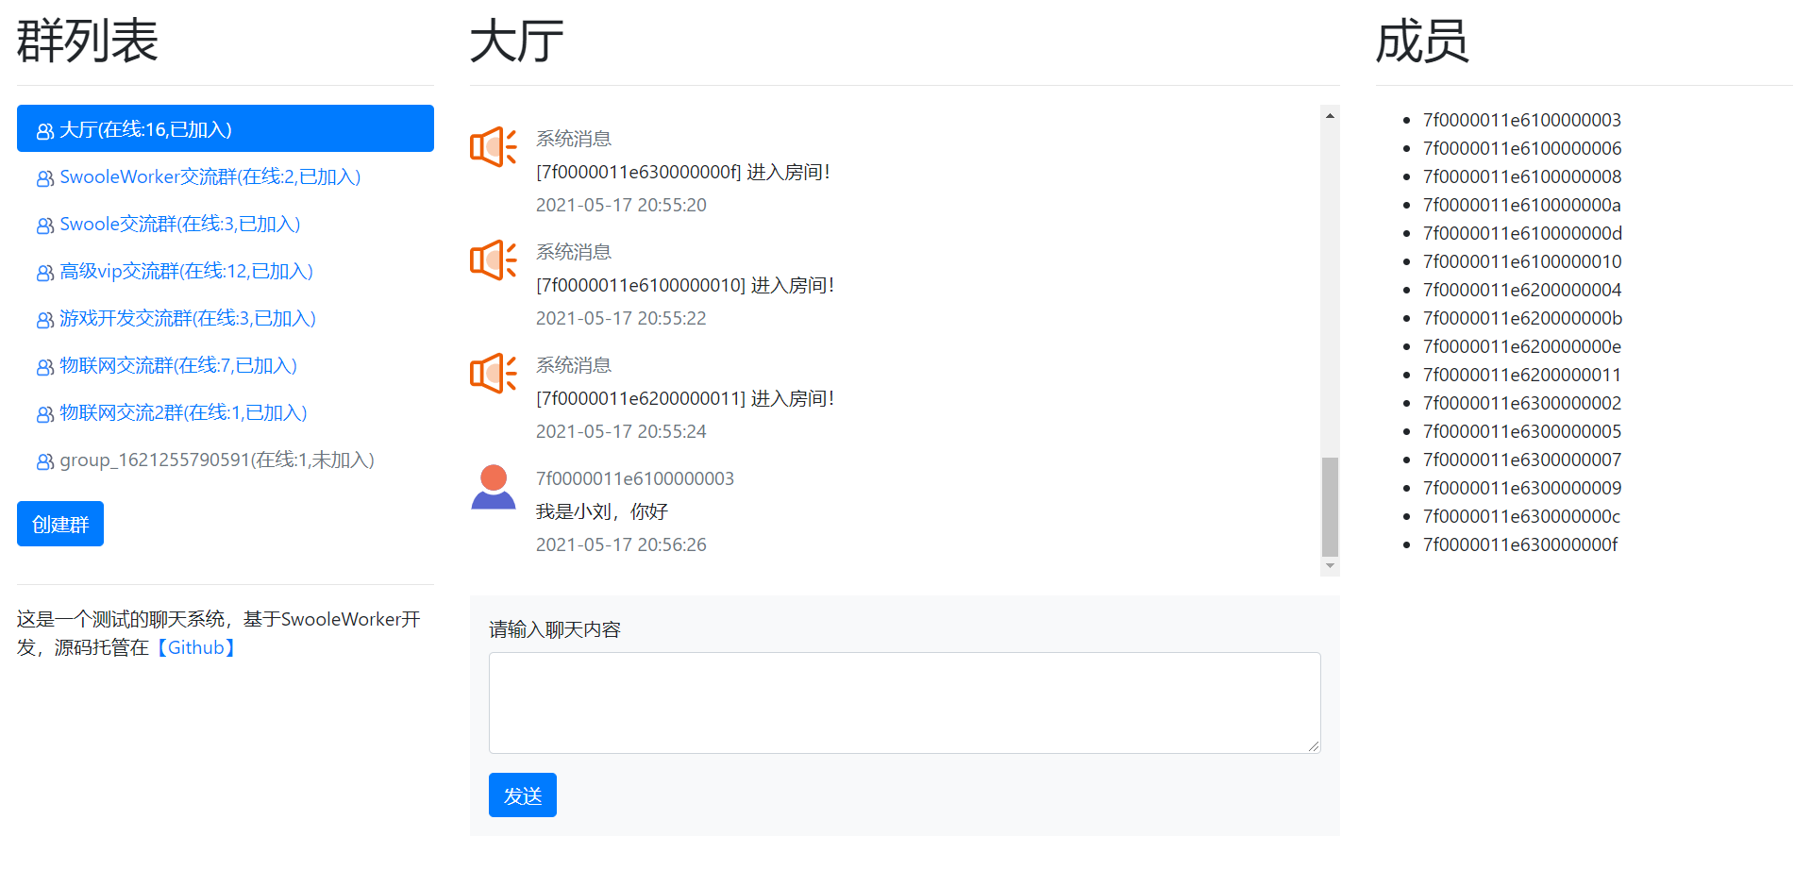Select 大厅(在线:16,已加入) group

pos(226,128)
